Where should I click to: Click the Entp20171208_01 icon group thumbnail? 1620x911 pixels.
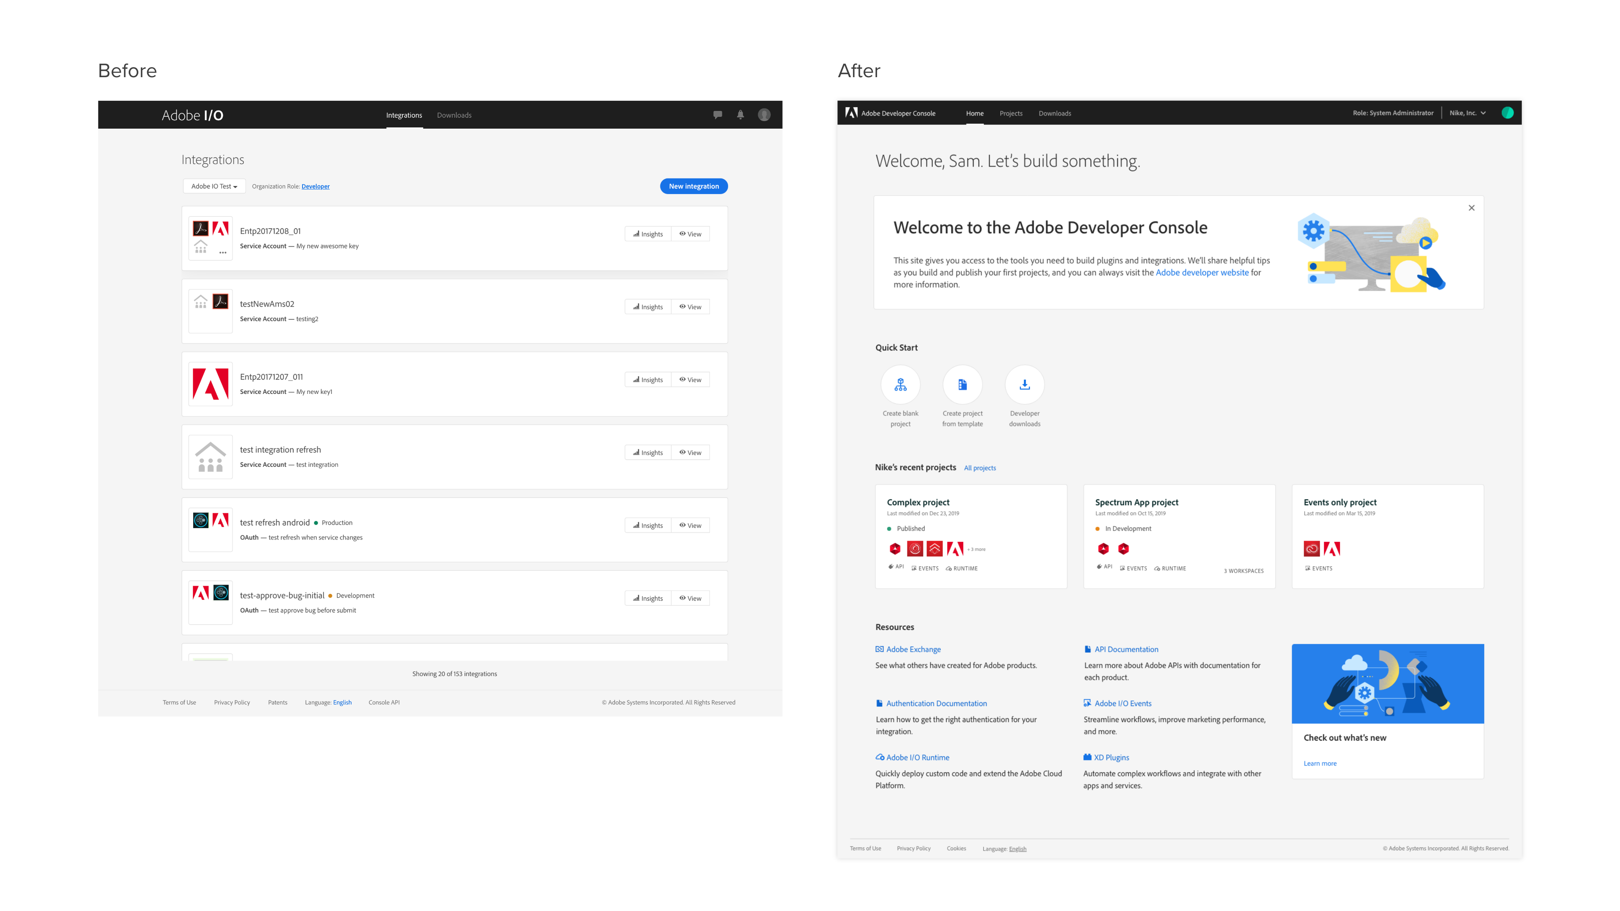[211, 238]
